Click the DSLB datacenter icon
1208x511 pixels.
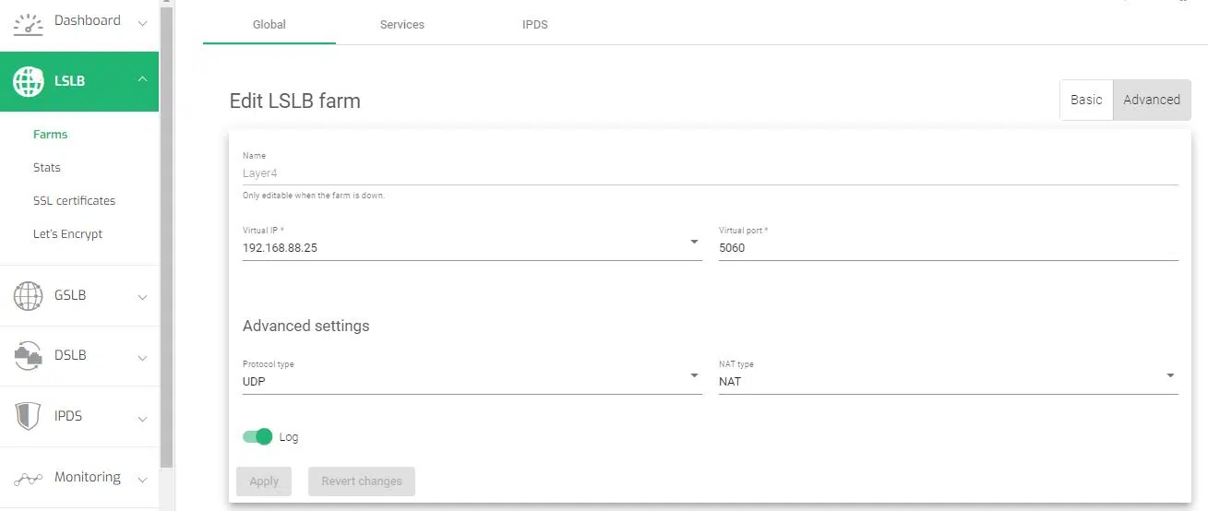29,356
